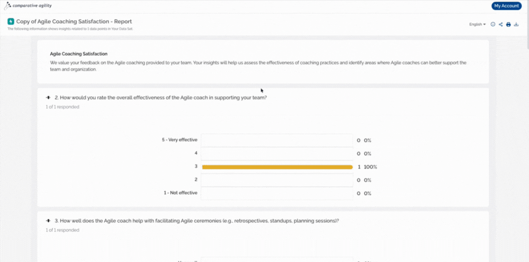Image resolution: width=529 pixels, height=262 pixels.
Task: Click the Comparative Agility logo
Action: 28,5
